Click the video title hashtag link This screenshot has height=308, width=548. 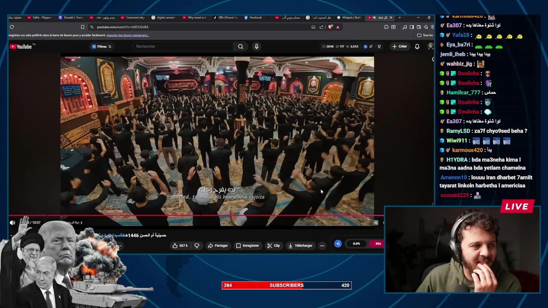[111, 235]
